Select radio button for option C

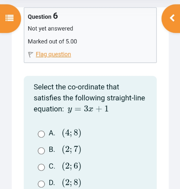[x=41, y=167]
